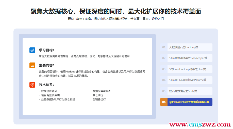Click the 聚焦大数据核心 main page heading
Image resolution: width=233 pixels, height=129 pixels.
click(x=116, y=11)
